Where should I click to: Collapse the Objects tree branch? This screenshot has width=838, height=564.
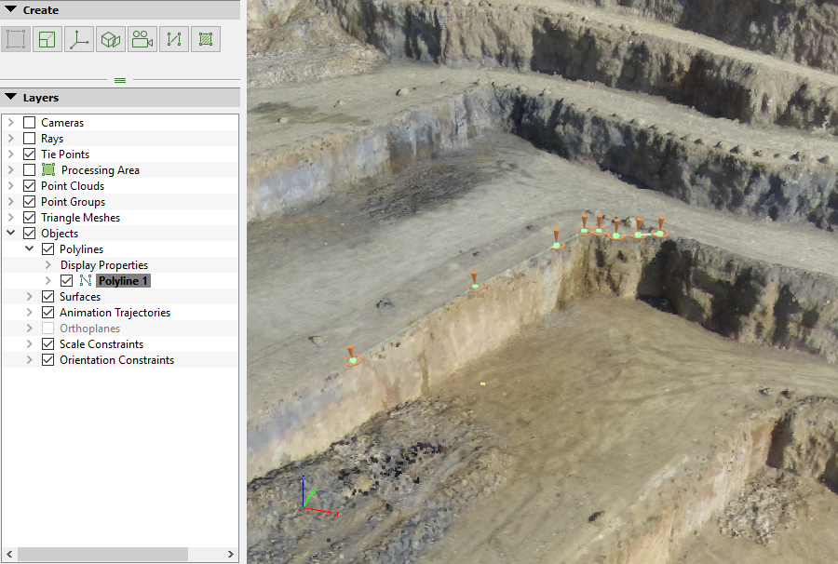coord(10,233)
